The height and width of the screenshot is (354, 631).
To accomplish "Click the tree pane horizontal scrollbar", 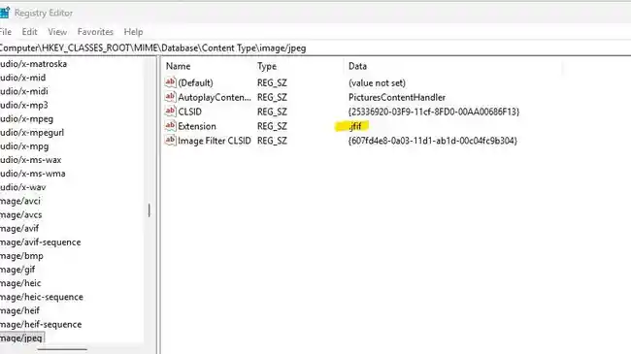I will click(x=61, y=350).
